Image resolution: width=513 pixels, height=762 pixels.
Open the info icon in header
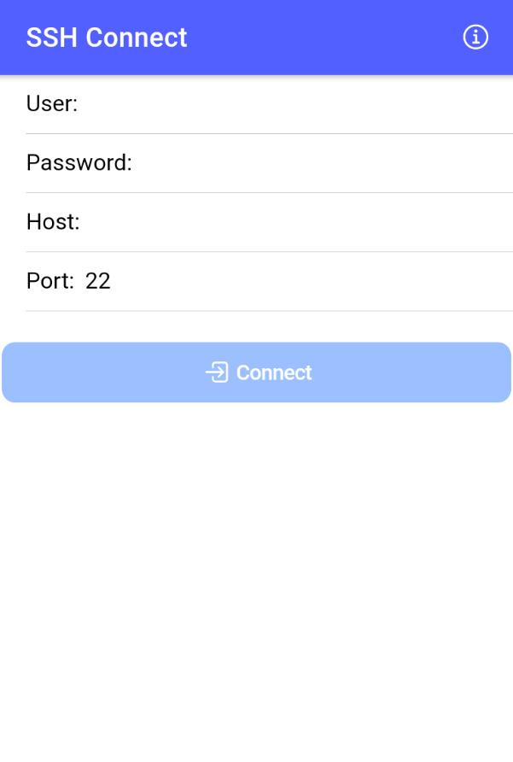pos(475,38)
